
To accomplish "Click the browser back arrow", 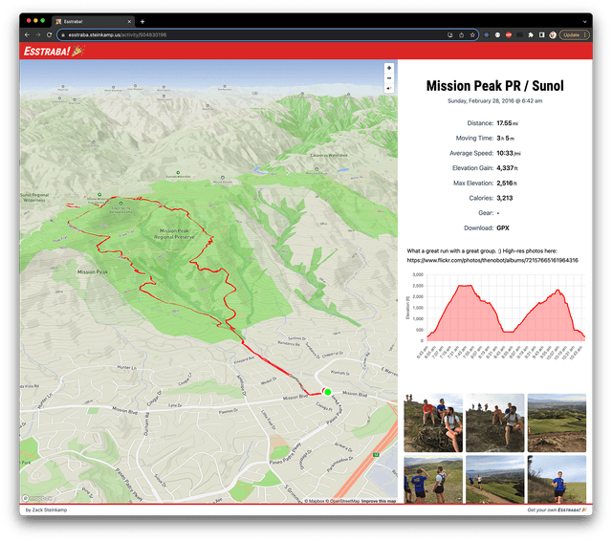I will (x=26, y=34).
